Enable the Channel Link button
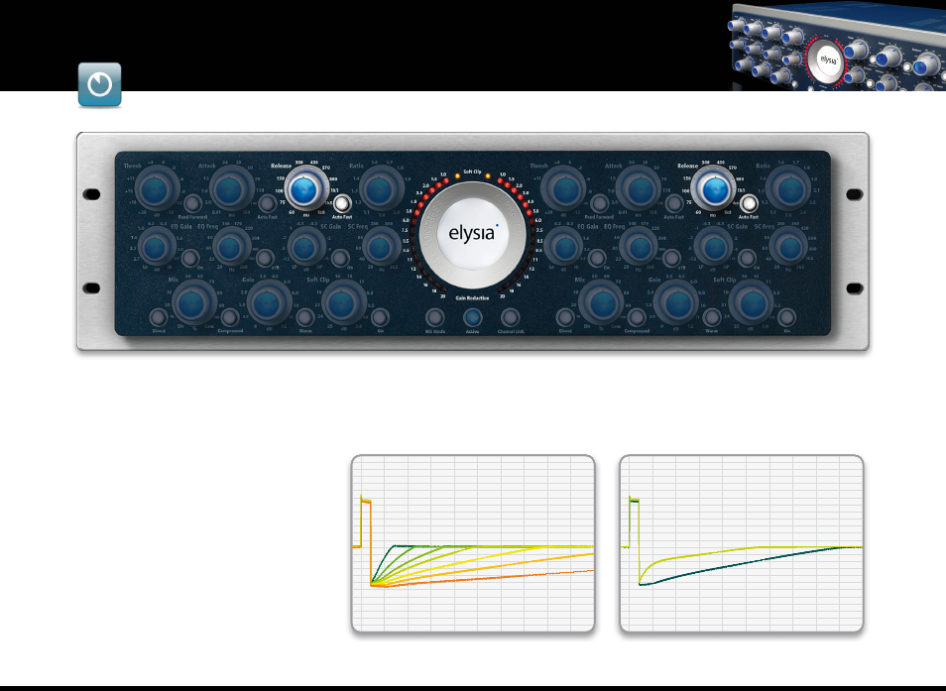 coord(511,317)
